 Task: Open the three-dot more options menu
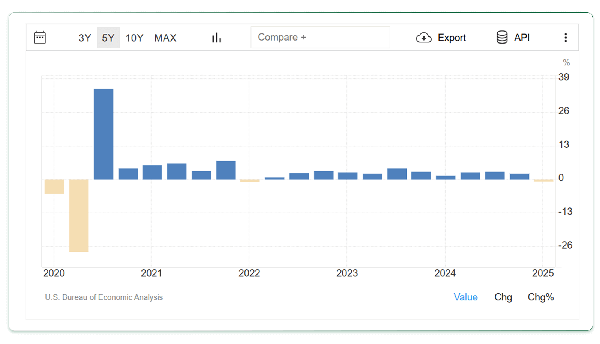click(x=565, y=38)
